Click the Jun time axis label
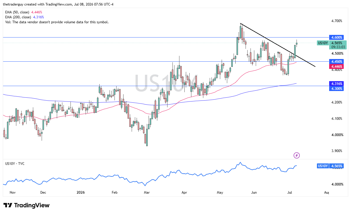This screenshot has height=214, width=351. pos(254,192)
